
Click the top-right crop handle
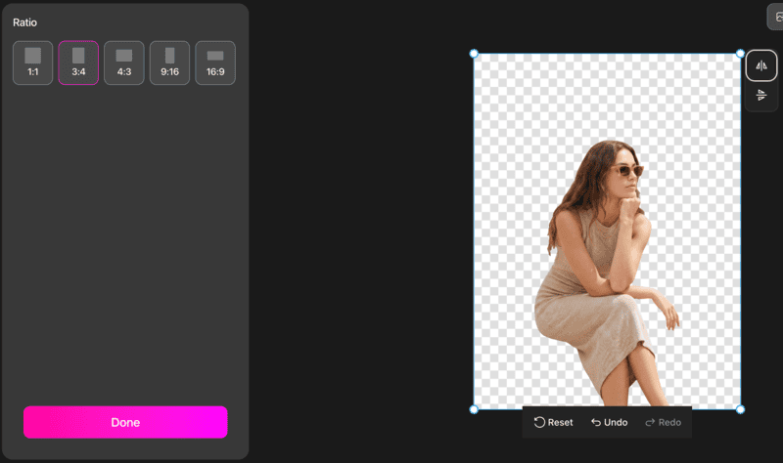click(740, 54)
